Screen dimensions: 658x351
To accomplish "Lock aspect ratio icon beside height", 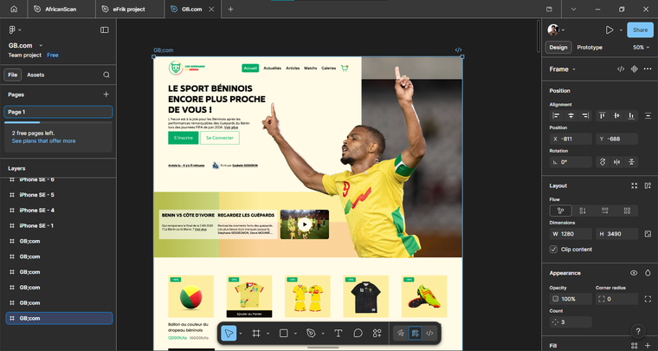I will pyautogui.click(x=648, y=234).
